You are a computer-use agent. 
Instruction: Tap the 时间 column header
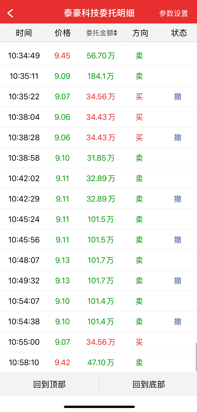tap(24, 33)
